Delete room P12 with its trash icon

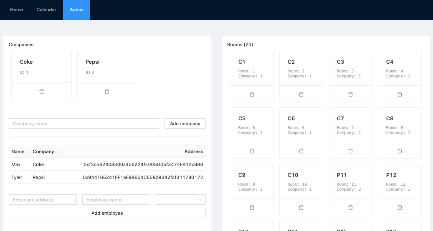[400, 208]
